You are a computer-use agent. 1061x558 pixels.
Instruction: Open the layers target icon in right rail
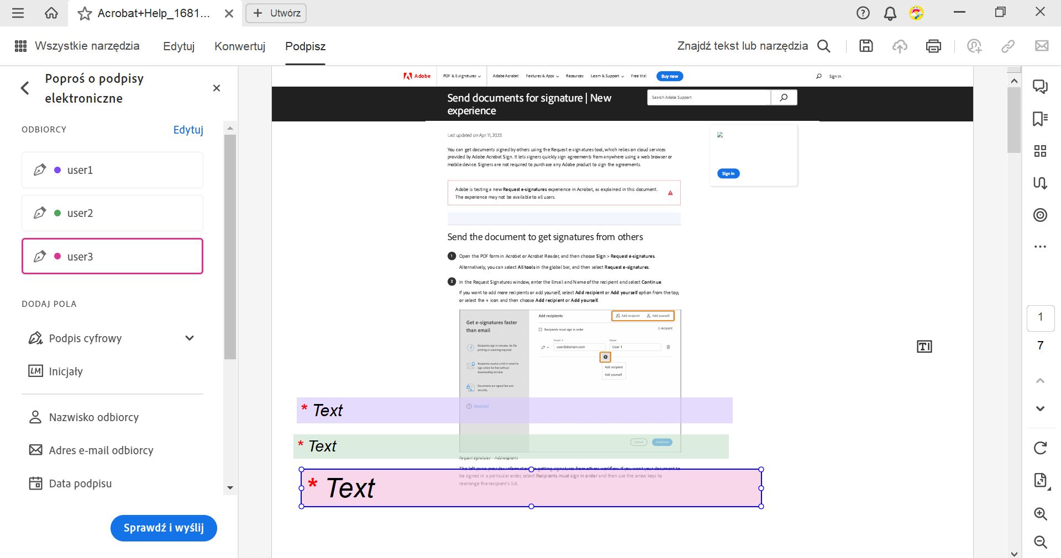[x=1040, y=215]
